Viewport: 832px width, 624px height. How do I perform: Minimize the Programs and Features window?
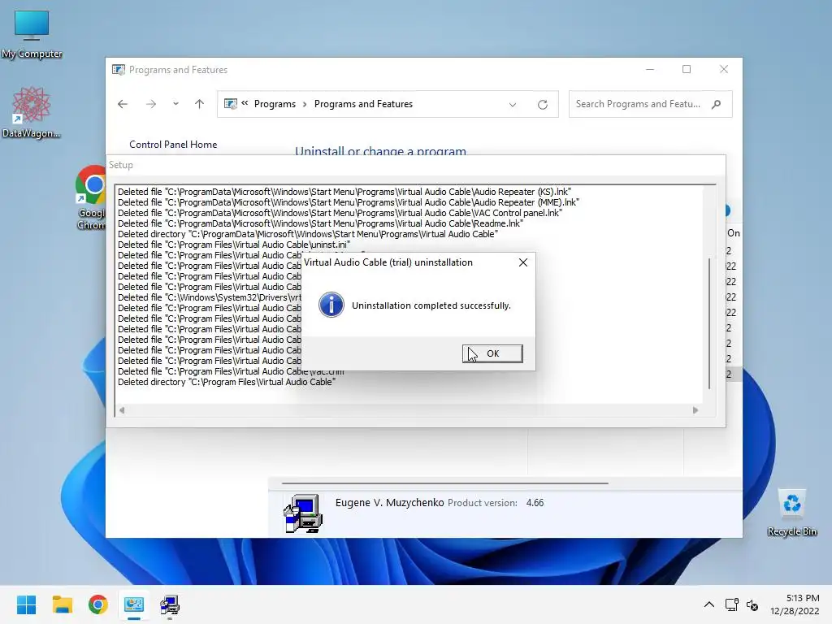(x=650, y=70)
